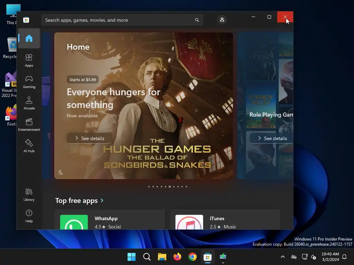See details for Hunger Games banner
This screenshot has width=354, height=265.
click(x=90, y=138)
